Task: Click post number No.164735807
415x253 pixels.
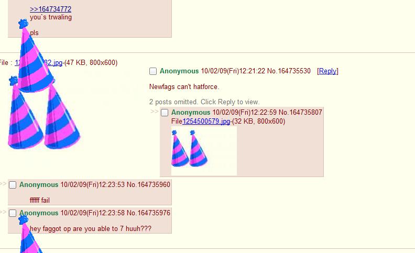Action: click(x=300, y=112)
